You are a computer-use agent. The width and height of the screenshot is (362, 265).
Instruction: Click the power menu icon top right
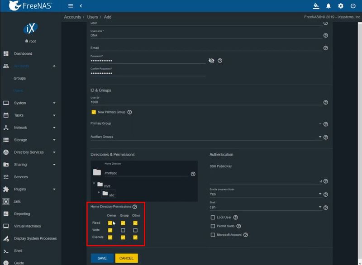pyautogui.click(x=353, y=6)
